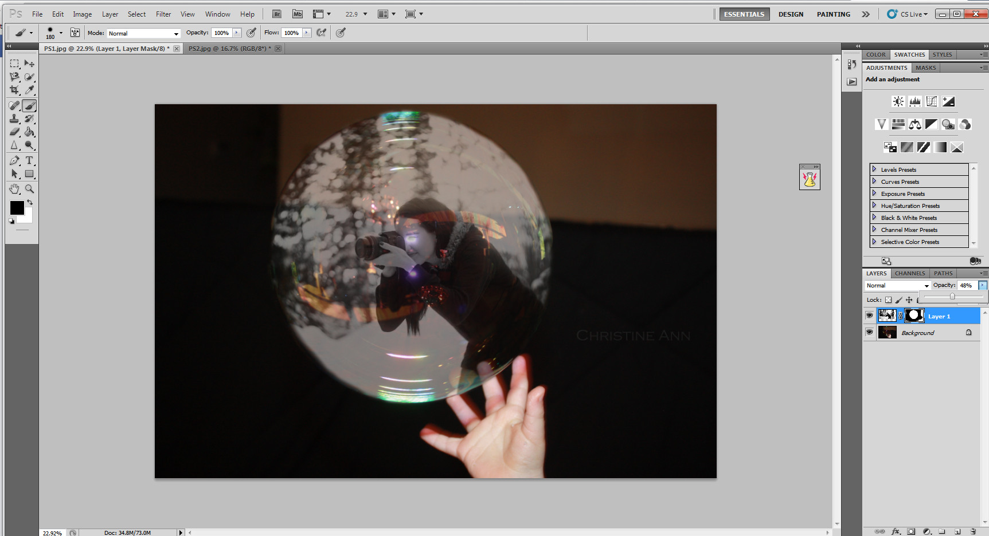Open the History panel icon
Screen dimensions: 989x536
click(852, 65)
